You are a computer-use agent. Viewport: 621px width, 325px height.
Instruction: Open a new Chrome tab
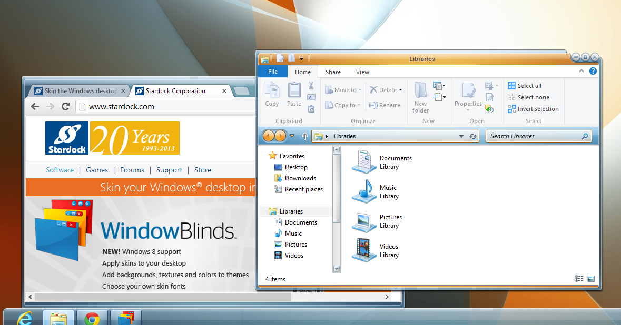point(242,92)
